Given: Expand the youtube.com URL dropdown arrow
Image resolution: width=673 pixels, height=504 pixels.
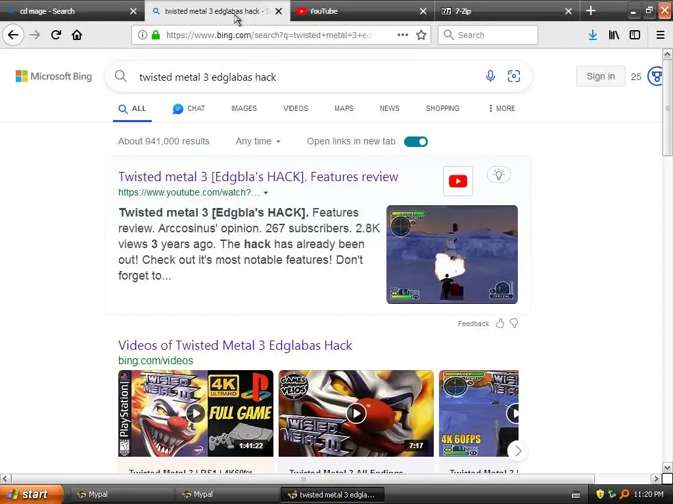Looking at the screenshot, I should [266, 193].
